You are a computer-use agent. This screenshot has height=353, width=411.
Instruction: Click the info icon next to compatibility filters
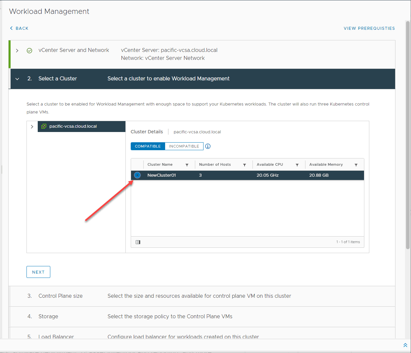pos(207,146)
